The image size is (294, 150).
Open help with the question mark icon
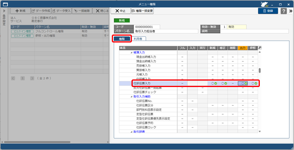point(284,11)
